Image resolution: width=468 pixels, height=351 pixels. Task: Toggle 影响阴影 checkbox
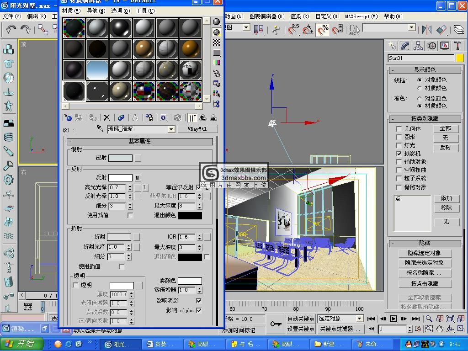click(x=199, y=301)
